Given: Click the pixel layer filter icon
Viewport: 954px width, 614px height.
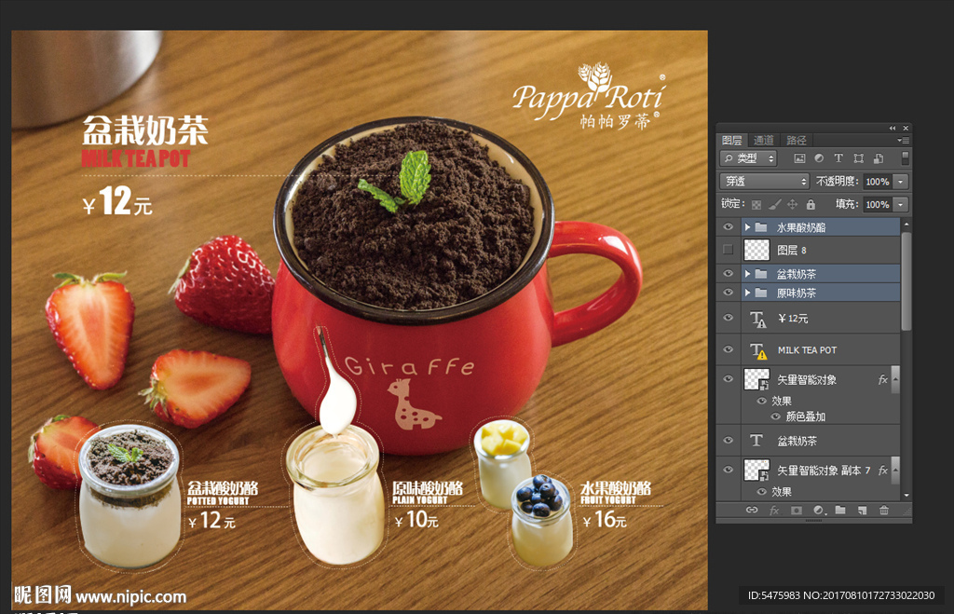Looking at the screenshot, I should point(799,158).
